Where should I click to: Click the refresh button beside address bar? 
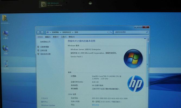pos(111,32)
